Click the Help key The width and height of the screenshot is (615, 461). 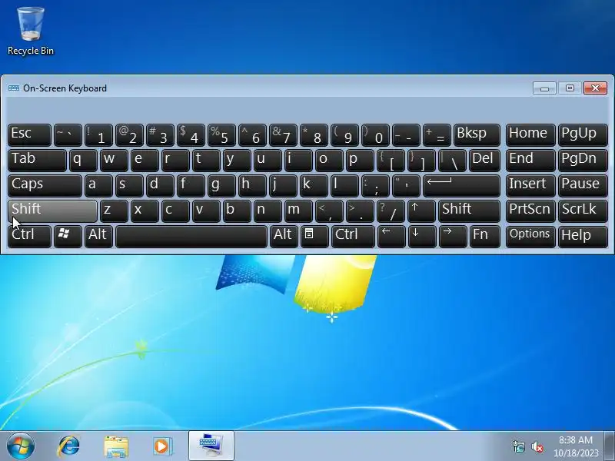click(583, 237)
